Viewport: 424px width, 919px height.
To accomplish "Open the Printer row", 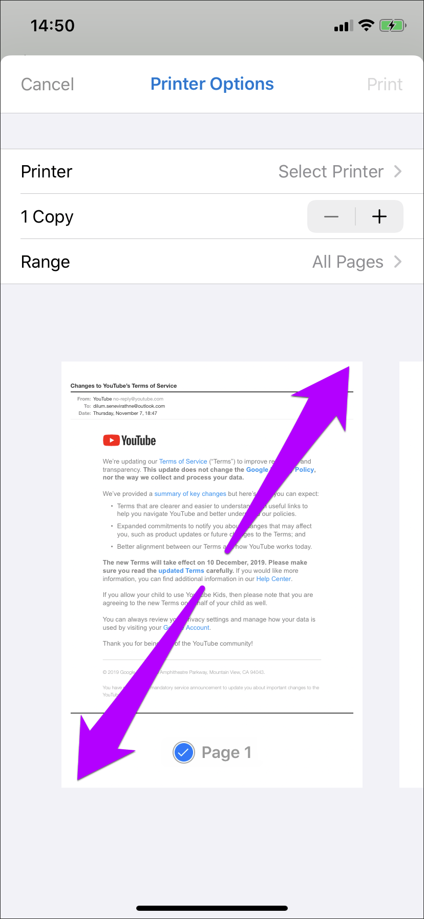I will pos(212,171).
